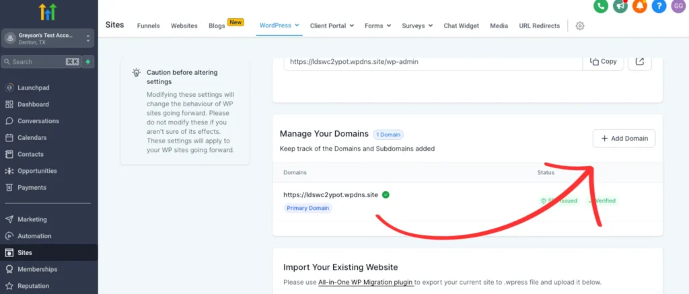Switch to the Media tab
The height and width of the screenshot is (294, 689).
click(x=499, y=26)
